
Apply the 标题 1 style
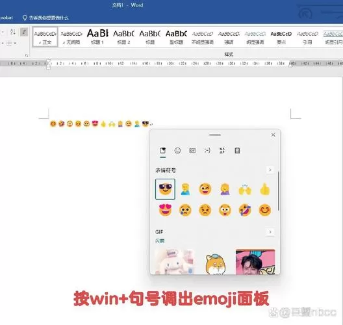pos(97,37)
